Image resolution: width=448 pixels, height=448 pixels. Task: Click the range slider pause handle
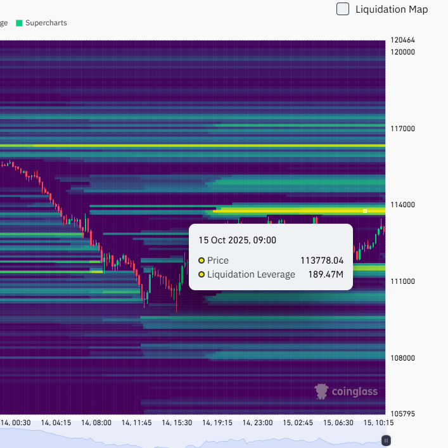[386, 440]
